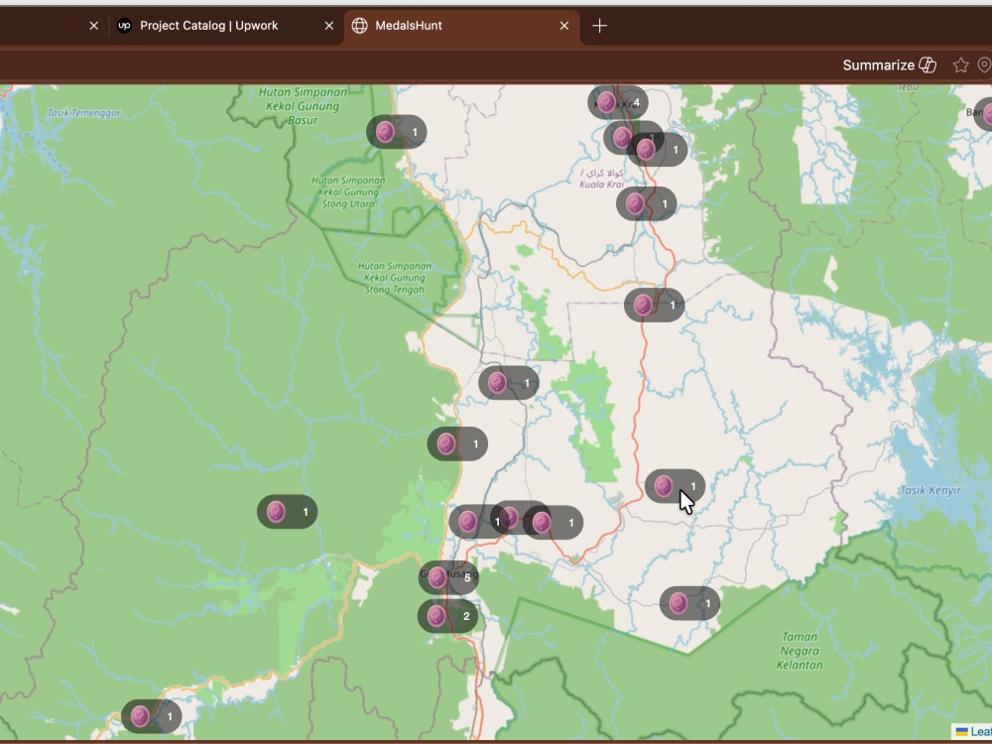Click medal marker at bottom-left on orange highway
Viewport: 992px width, 744px height.
(151, 717)
